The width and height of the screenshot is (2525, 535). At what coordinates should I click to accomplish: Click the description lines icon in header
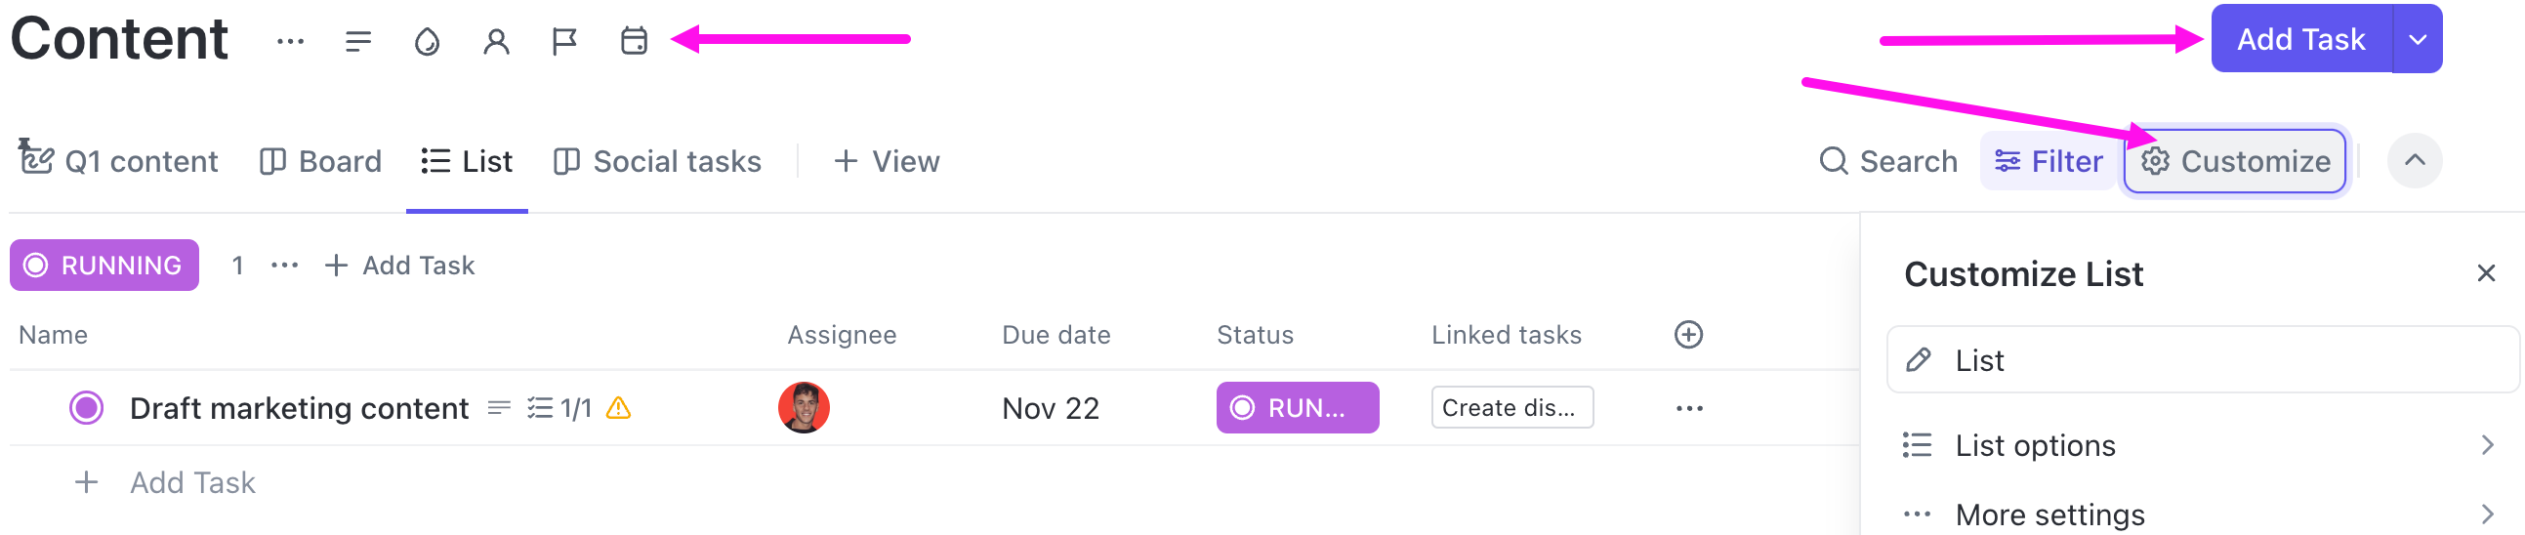(x=358, y=41)
